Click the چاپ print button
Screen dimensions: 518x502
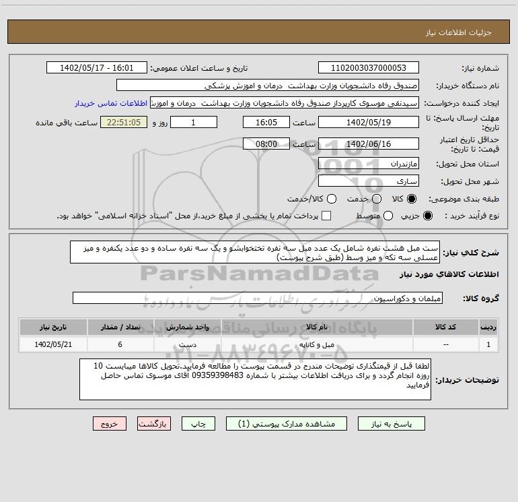click(198, 424)
